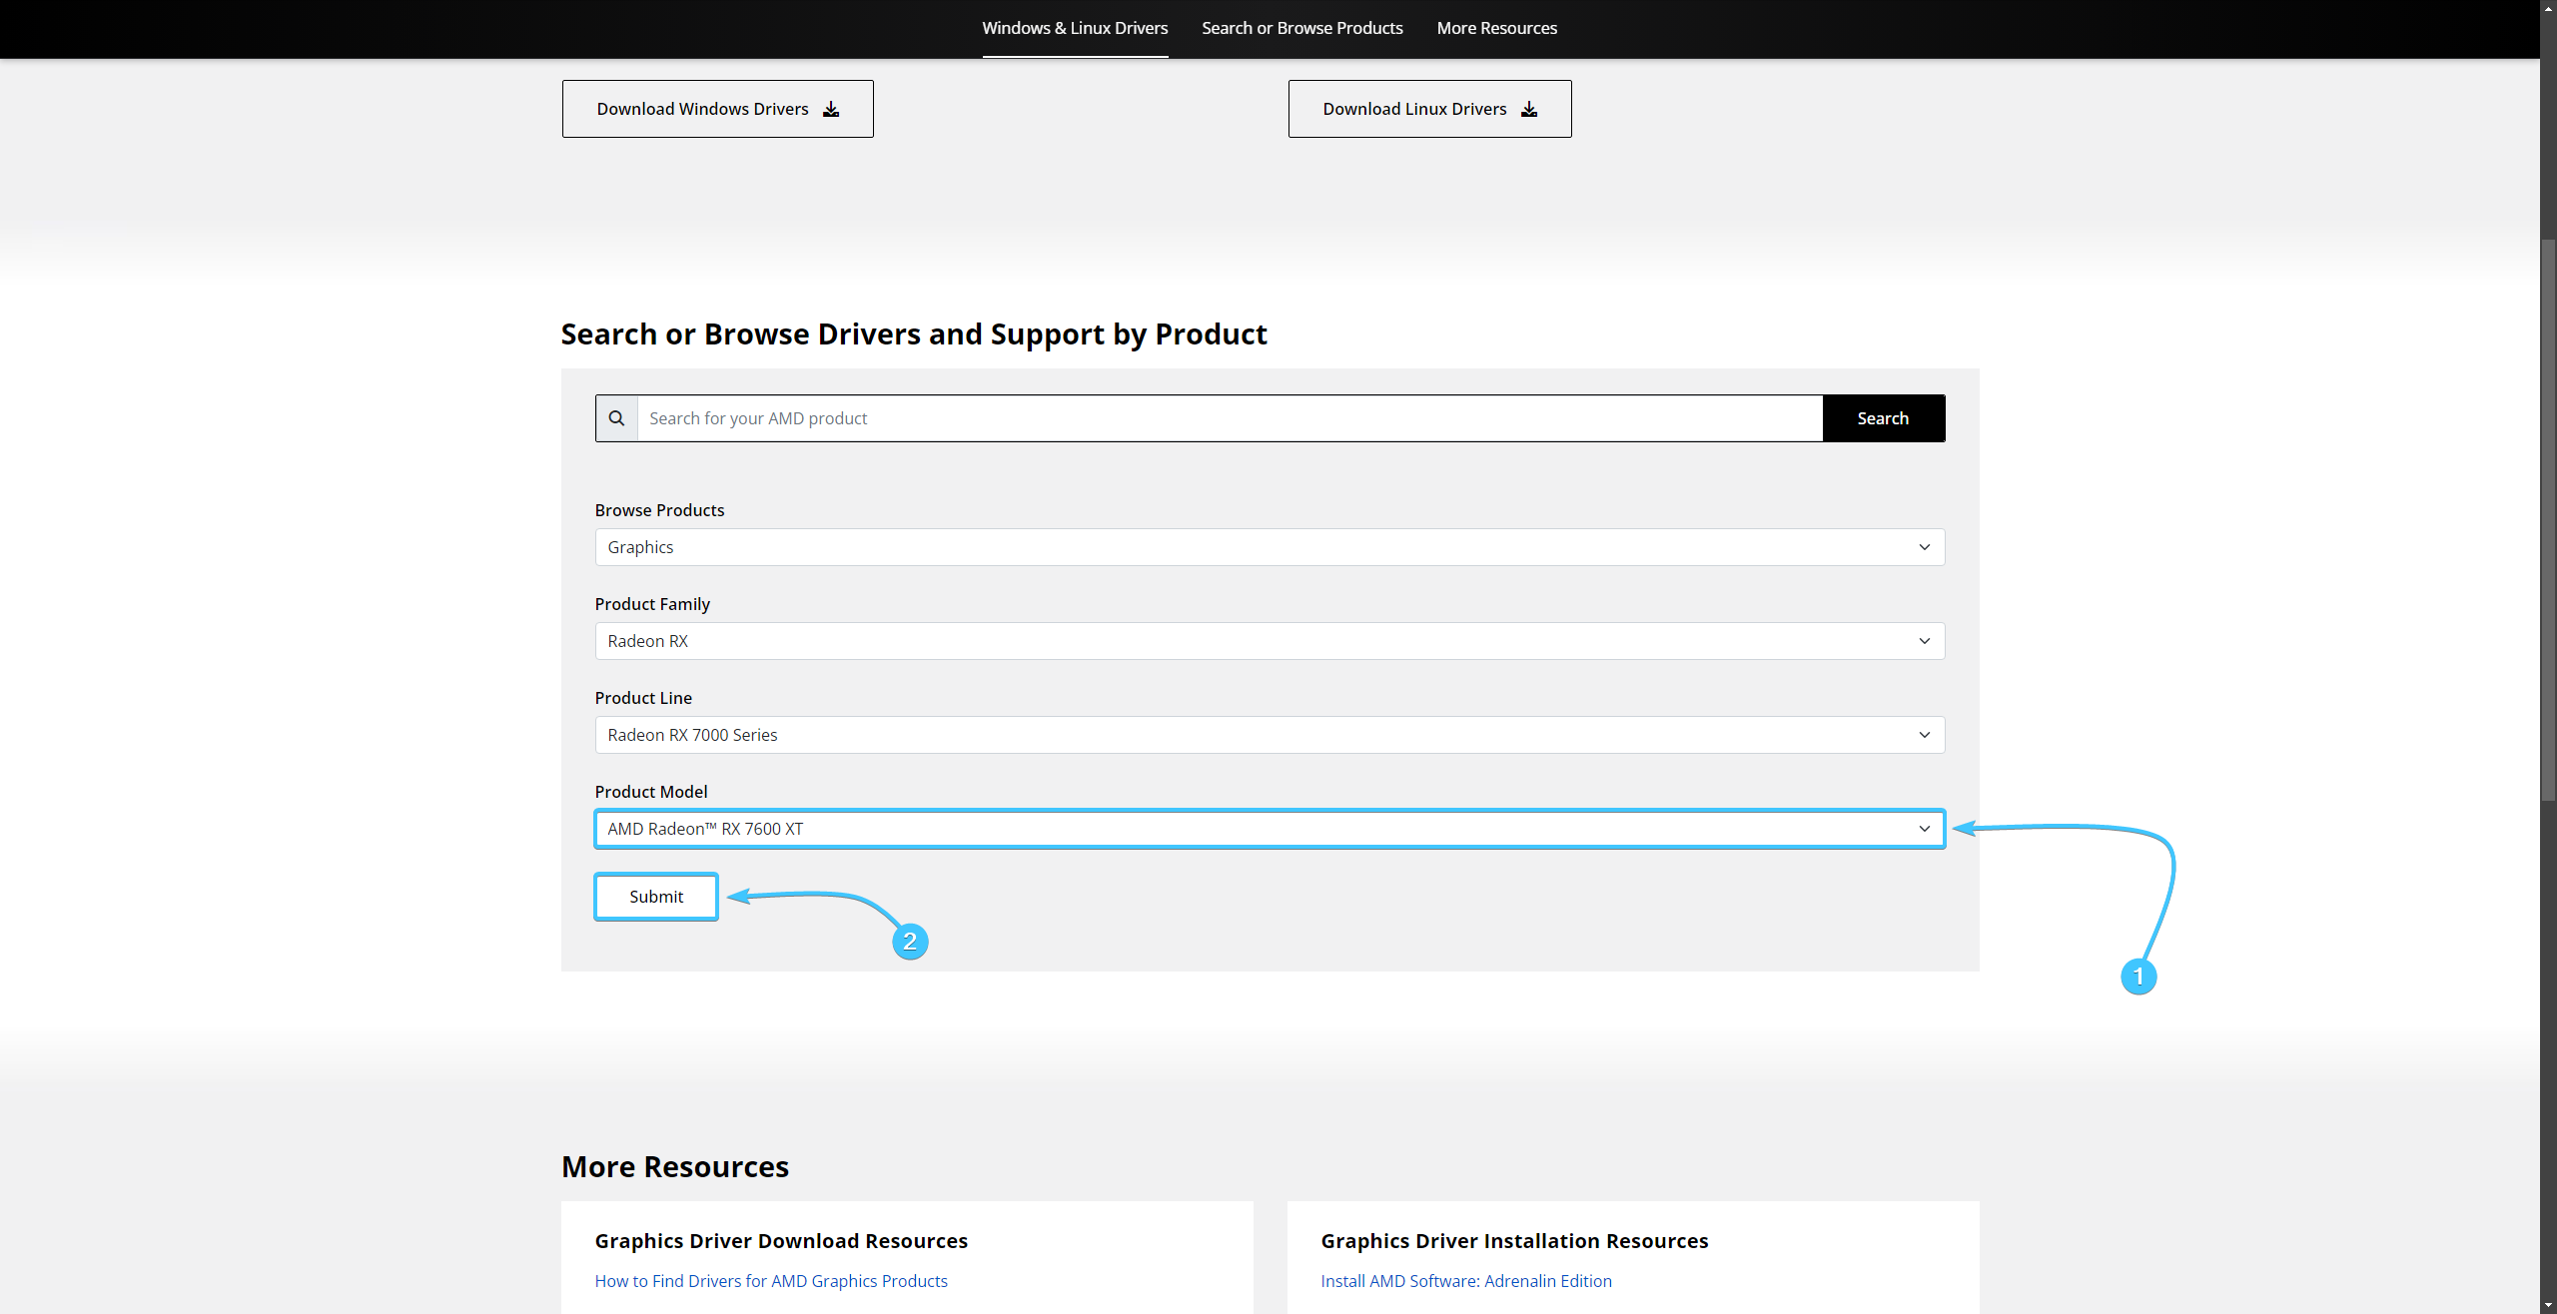The image size is (2557, 1314).
Task: Open the Browse Products dropdown showing Graphics
Action: [x=1270, y=547]
